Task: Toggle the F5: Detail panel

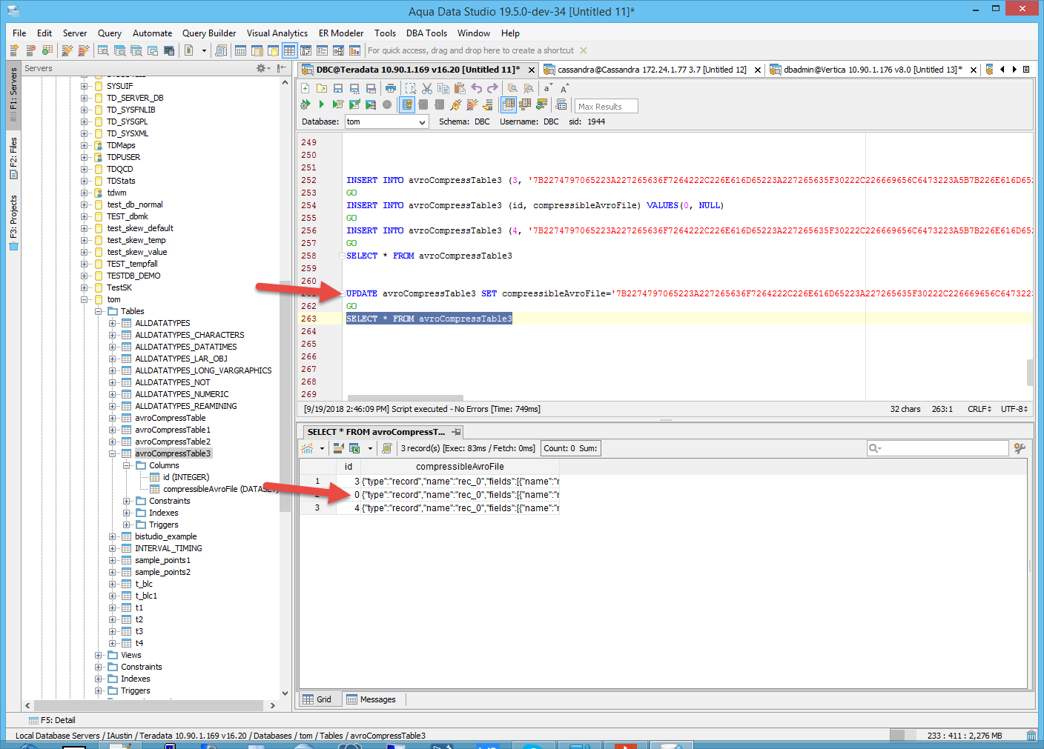Action: pyautogui.click(x=52, y=720)
